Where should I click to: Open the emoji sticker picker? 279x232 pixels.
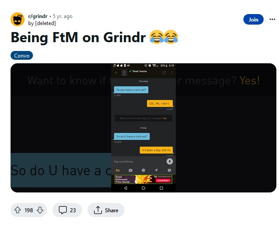pos(143,170)
